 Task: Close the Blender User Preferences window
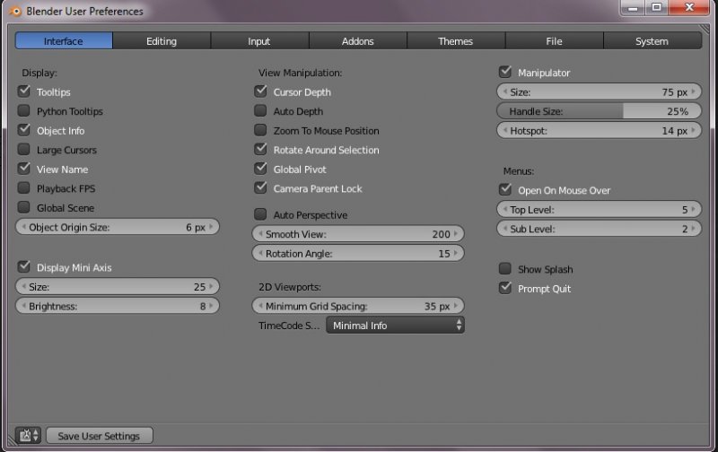click(x=689, y=7)
